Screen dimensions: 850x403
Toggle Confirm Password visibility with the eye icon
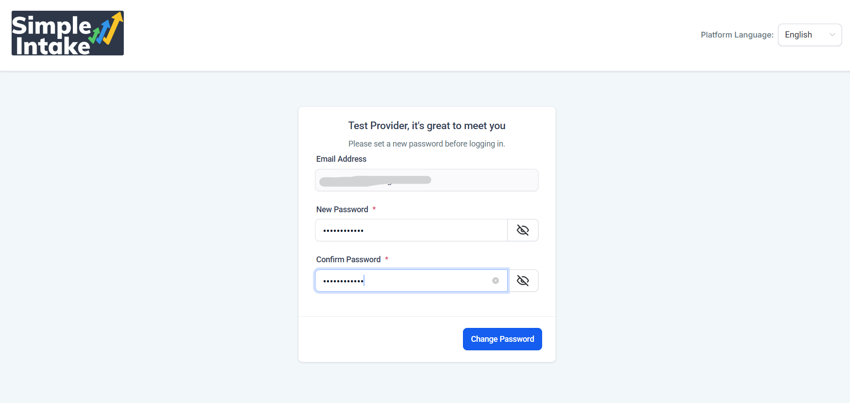(x=522, y=281)
